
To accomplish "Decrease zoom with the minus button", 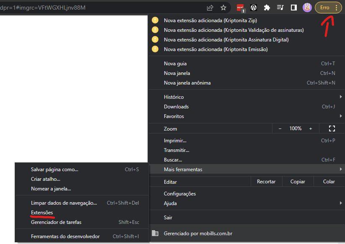I will [280, 128].
